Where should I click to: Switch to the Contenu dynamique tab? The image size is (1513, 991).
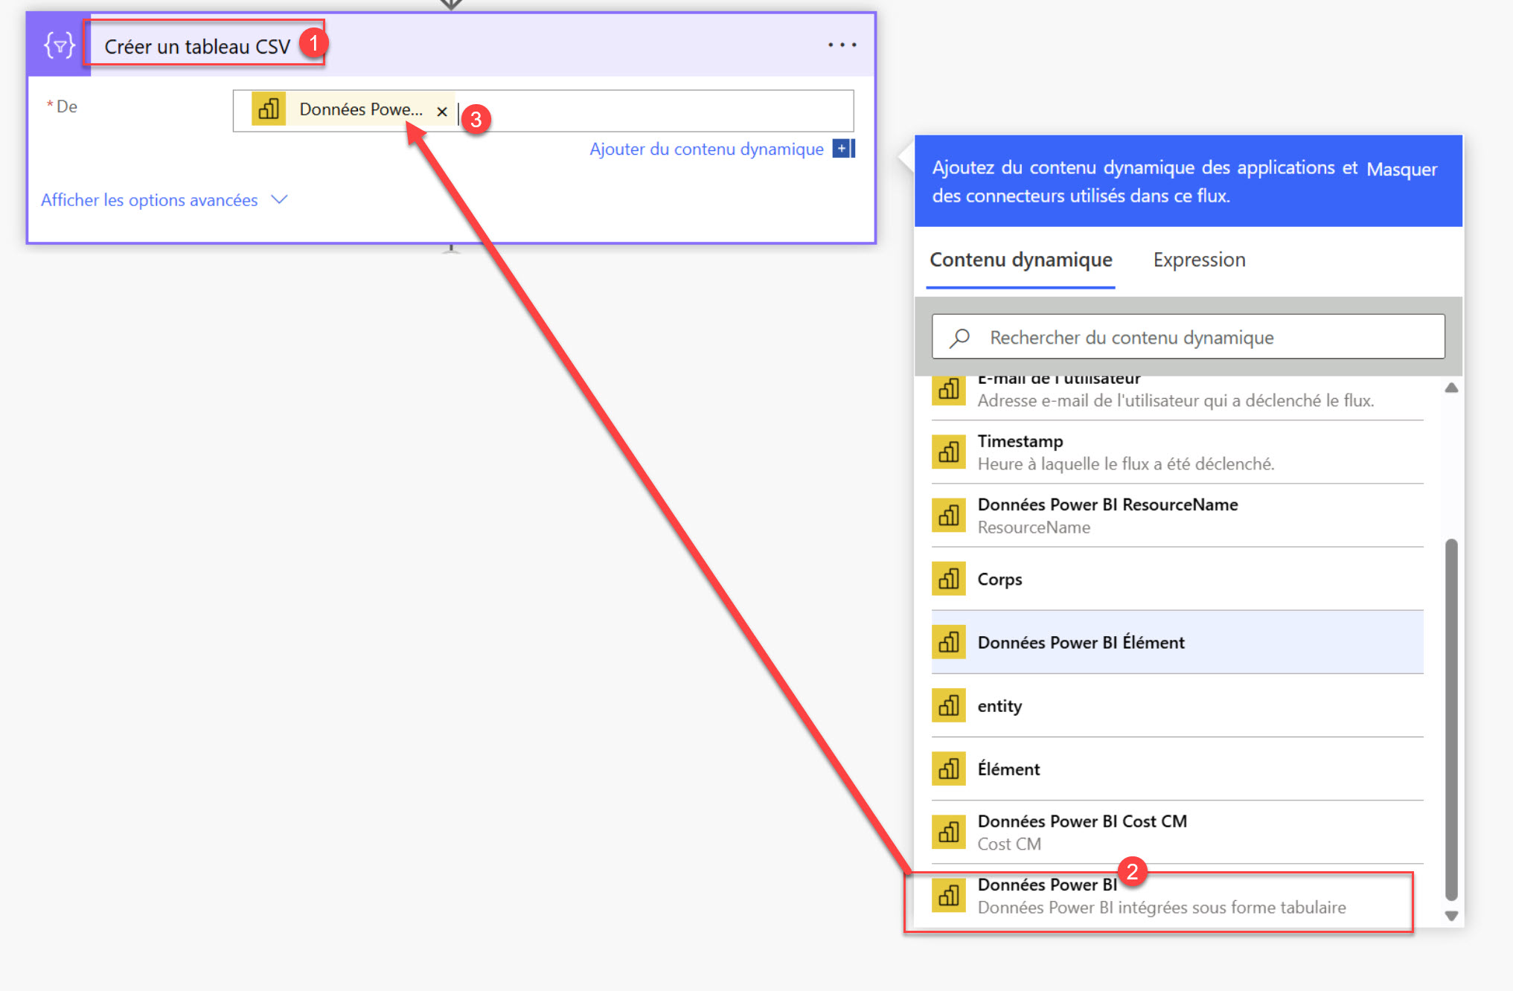pos(1021,260)
